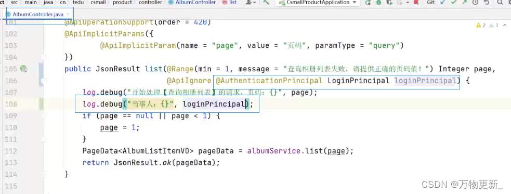Click controller in the breadcrumb path
This screenshot has height=194, width=511.
pyautogui.click(x=150, y=2)
